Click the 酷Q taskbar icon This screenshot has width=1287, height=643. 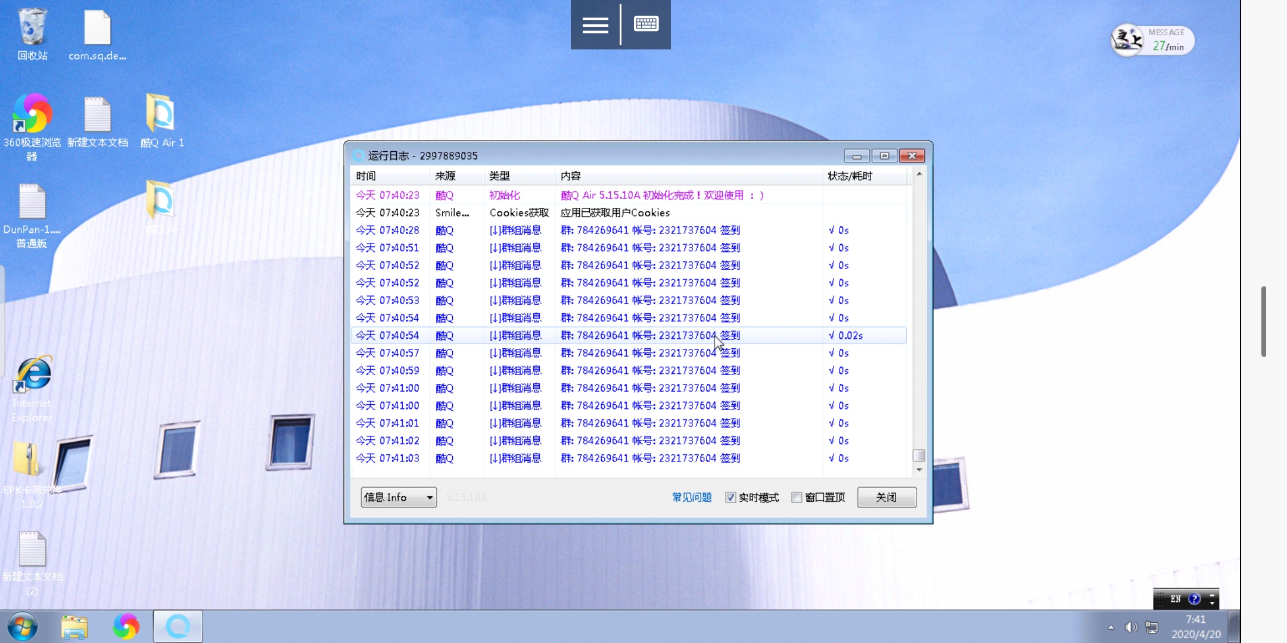(x=178, y=626)
